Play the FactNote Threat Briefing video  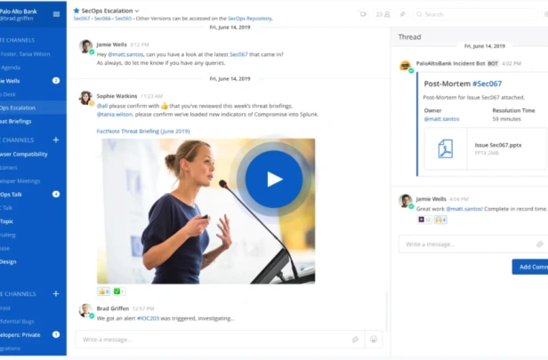[274, 180]
